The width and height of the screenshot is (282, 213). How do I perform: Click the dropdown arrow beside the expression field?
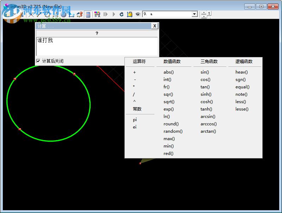(194, 14)
